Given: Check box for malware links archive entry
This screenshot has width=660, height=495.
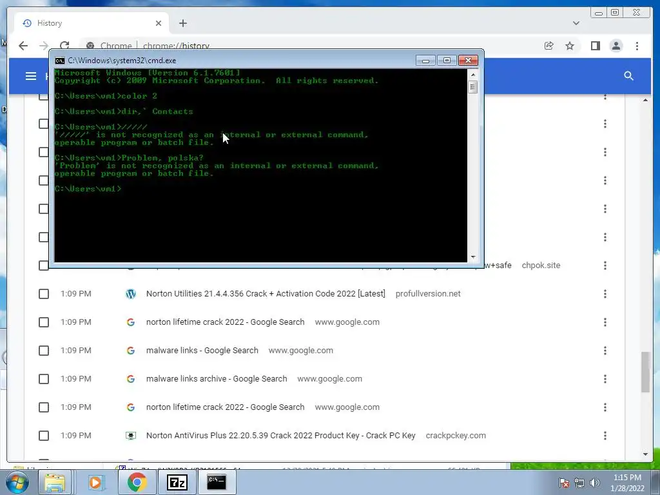Looking at the screenshot, I should click(44, 379).
